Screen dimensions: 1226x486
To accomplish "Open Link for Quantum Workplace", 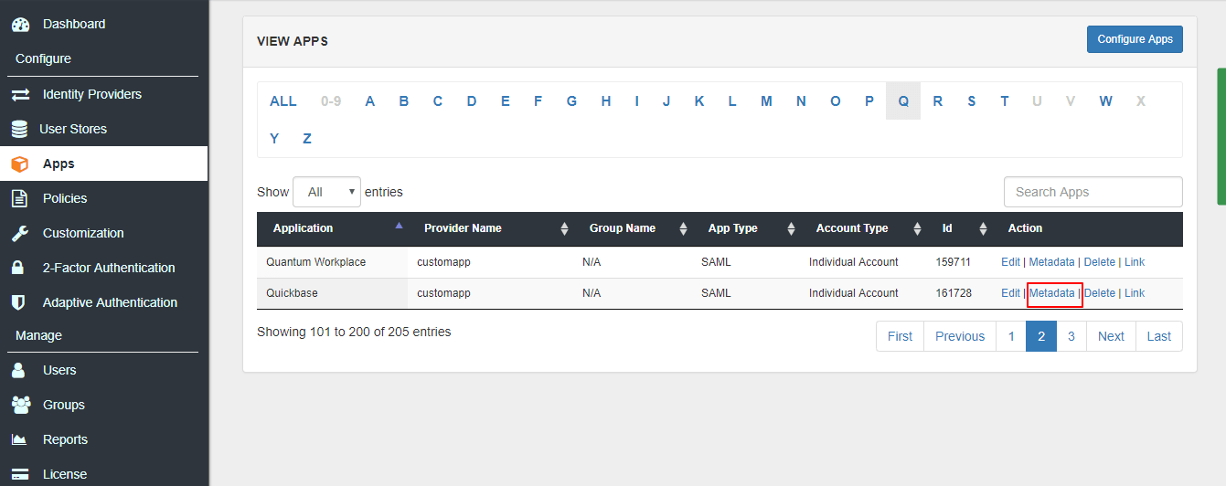I will 1135,262.
